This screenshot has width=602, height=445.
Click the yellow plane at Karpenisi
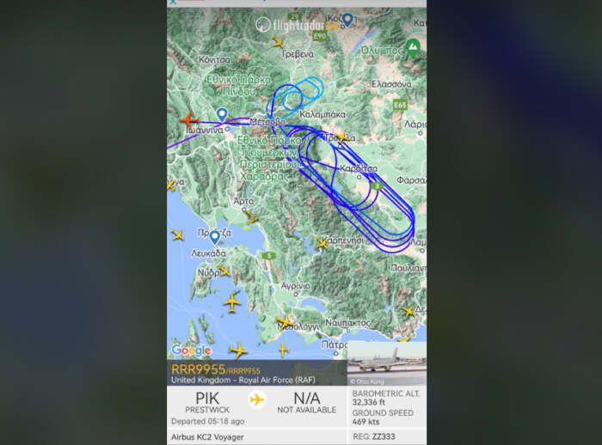click(322, 243)
